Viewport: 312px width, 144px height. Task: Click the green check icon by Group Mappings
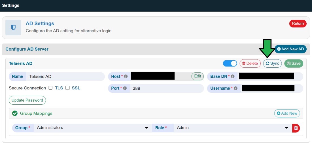click(x=15, y=113)
